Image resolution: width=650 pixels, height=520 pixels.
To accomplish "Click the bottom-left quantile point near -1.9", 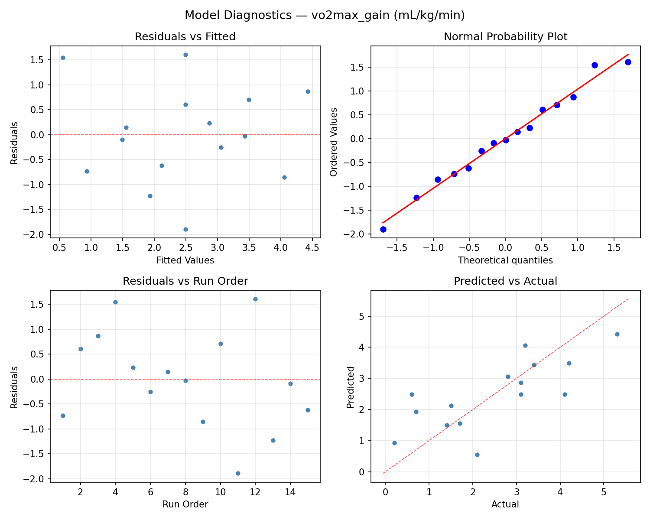I will (383, 229).
